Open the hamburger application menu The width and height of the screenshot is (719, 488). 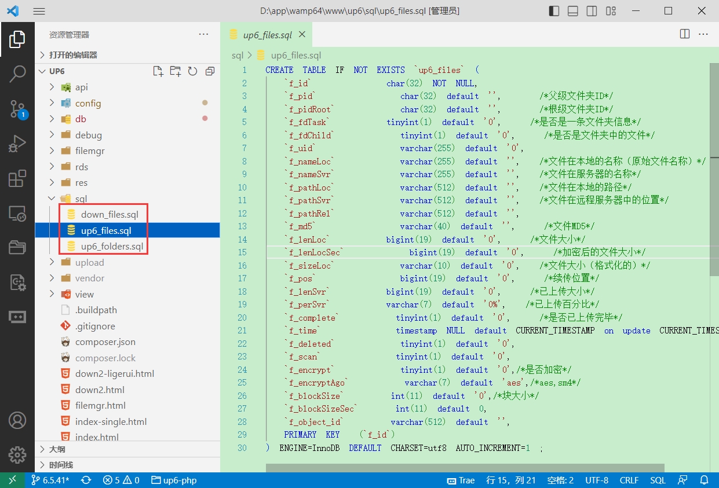[39, 11]
